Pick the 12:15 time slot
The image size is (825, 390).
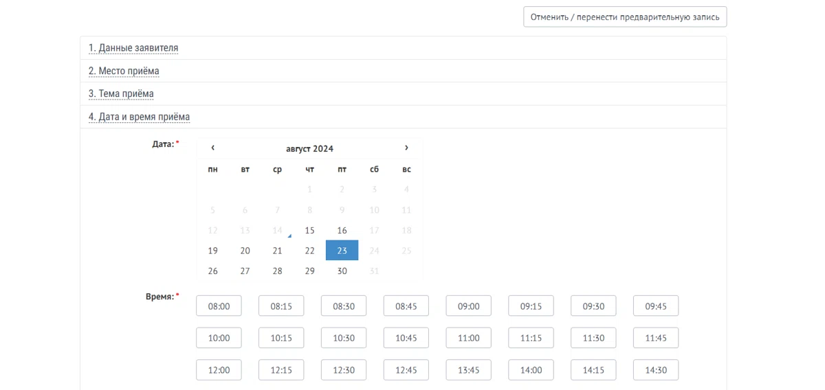[x=281, y=370]
